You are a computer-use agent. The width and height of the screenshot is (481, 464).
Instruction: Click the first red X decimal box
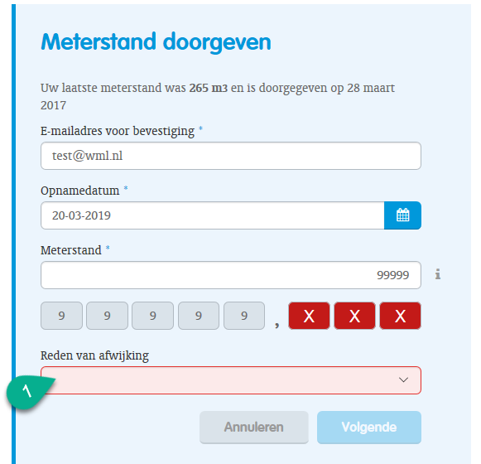tap(309, 316)
